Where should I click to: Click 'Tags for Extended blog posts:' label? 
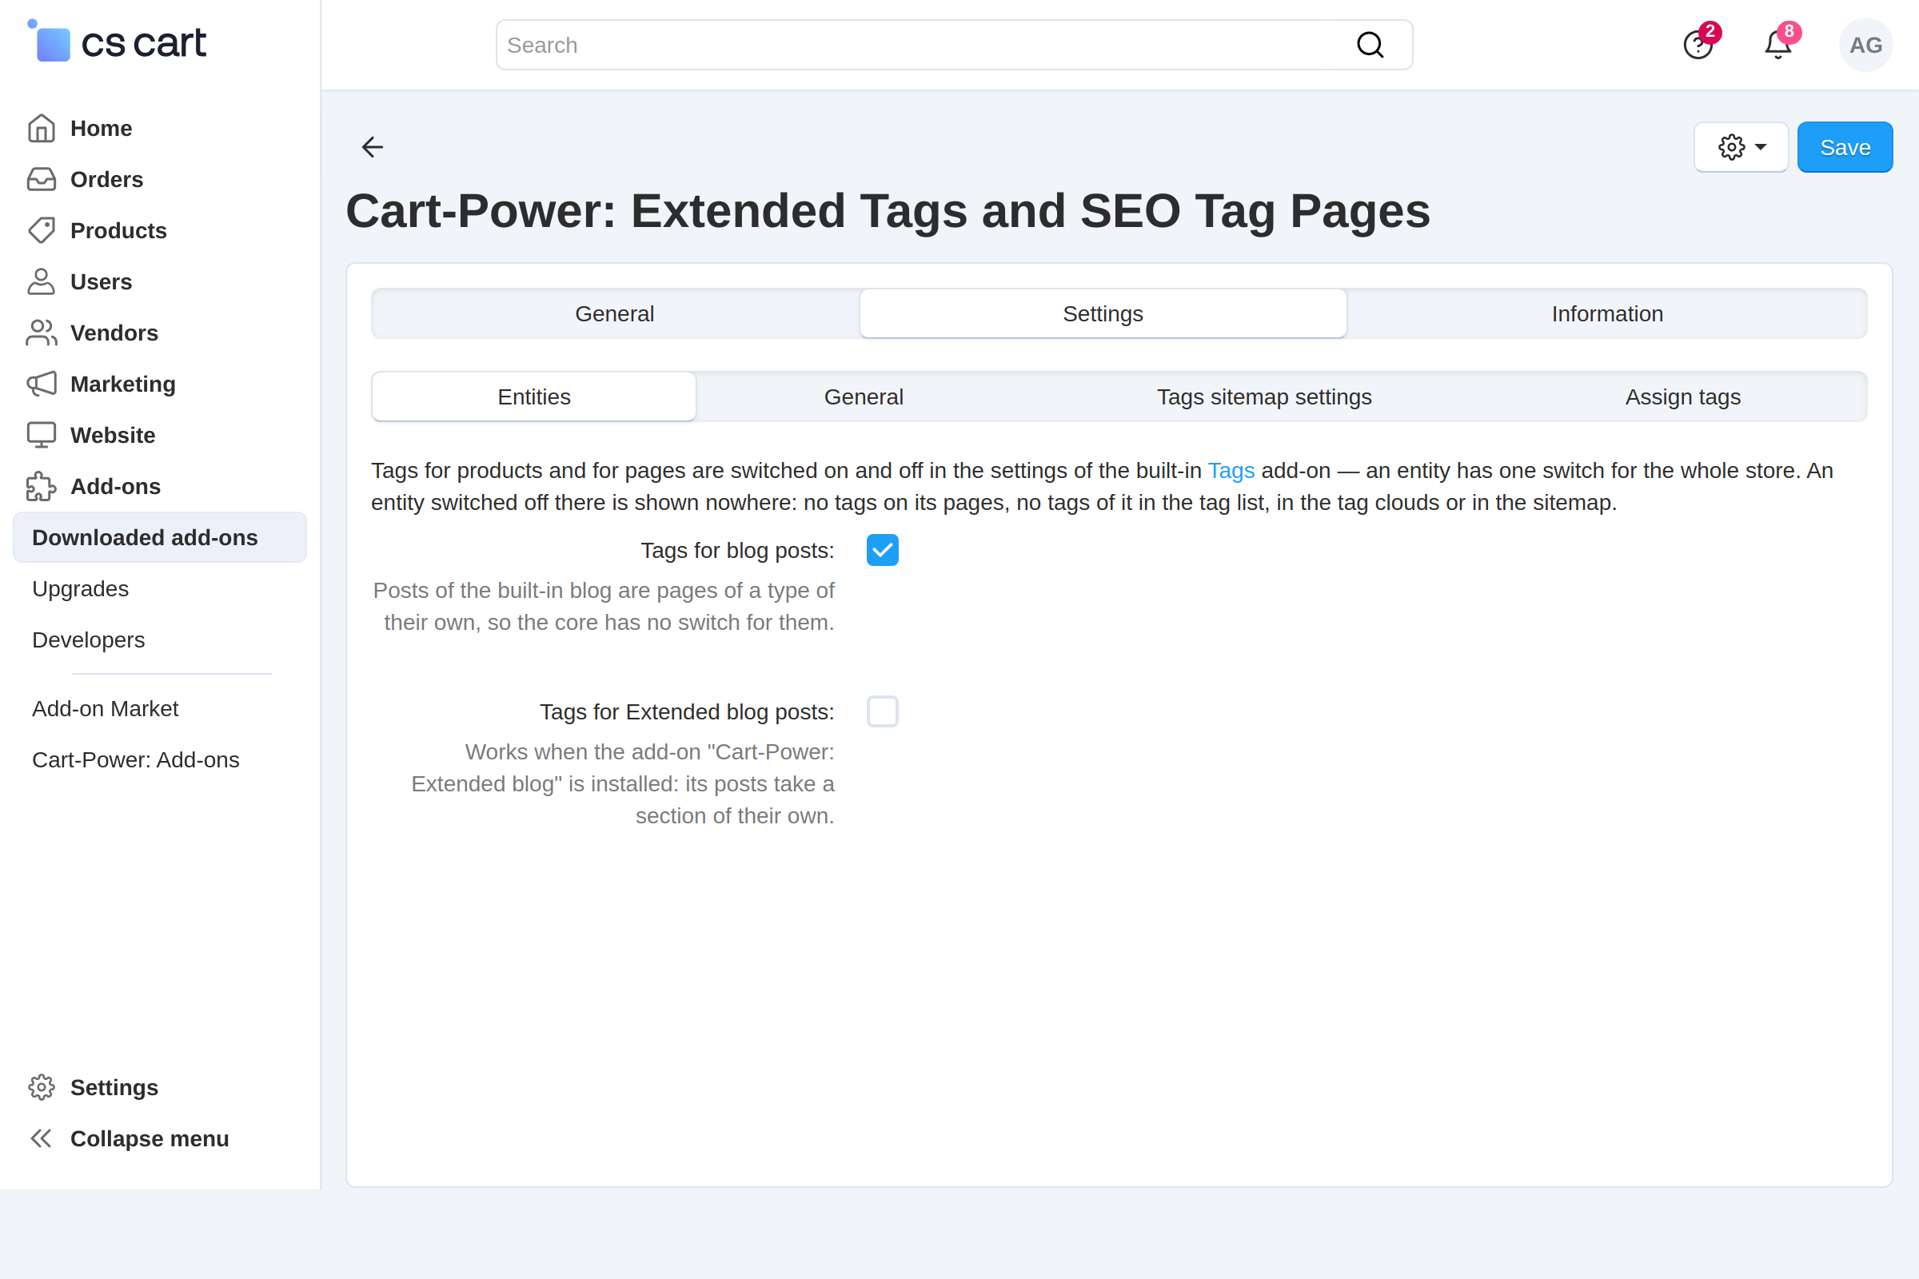click(x=687, y=712)
